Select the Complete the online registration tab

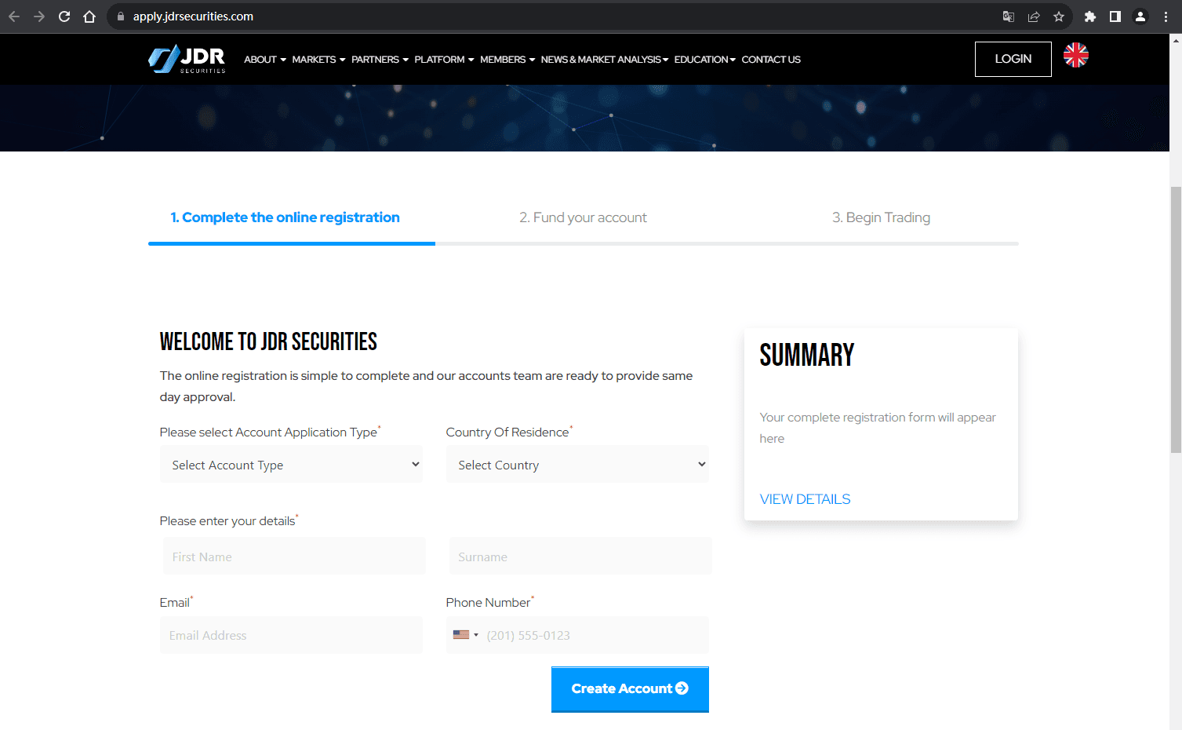coord(285,217)
